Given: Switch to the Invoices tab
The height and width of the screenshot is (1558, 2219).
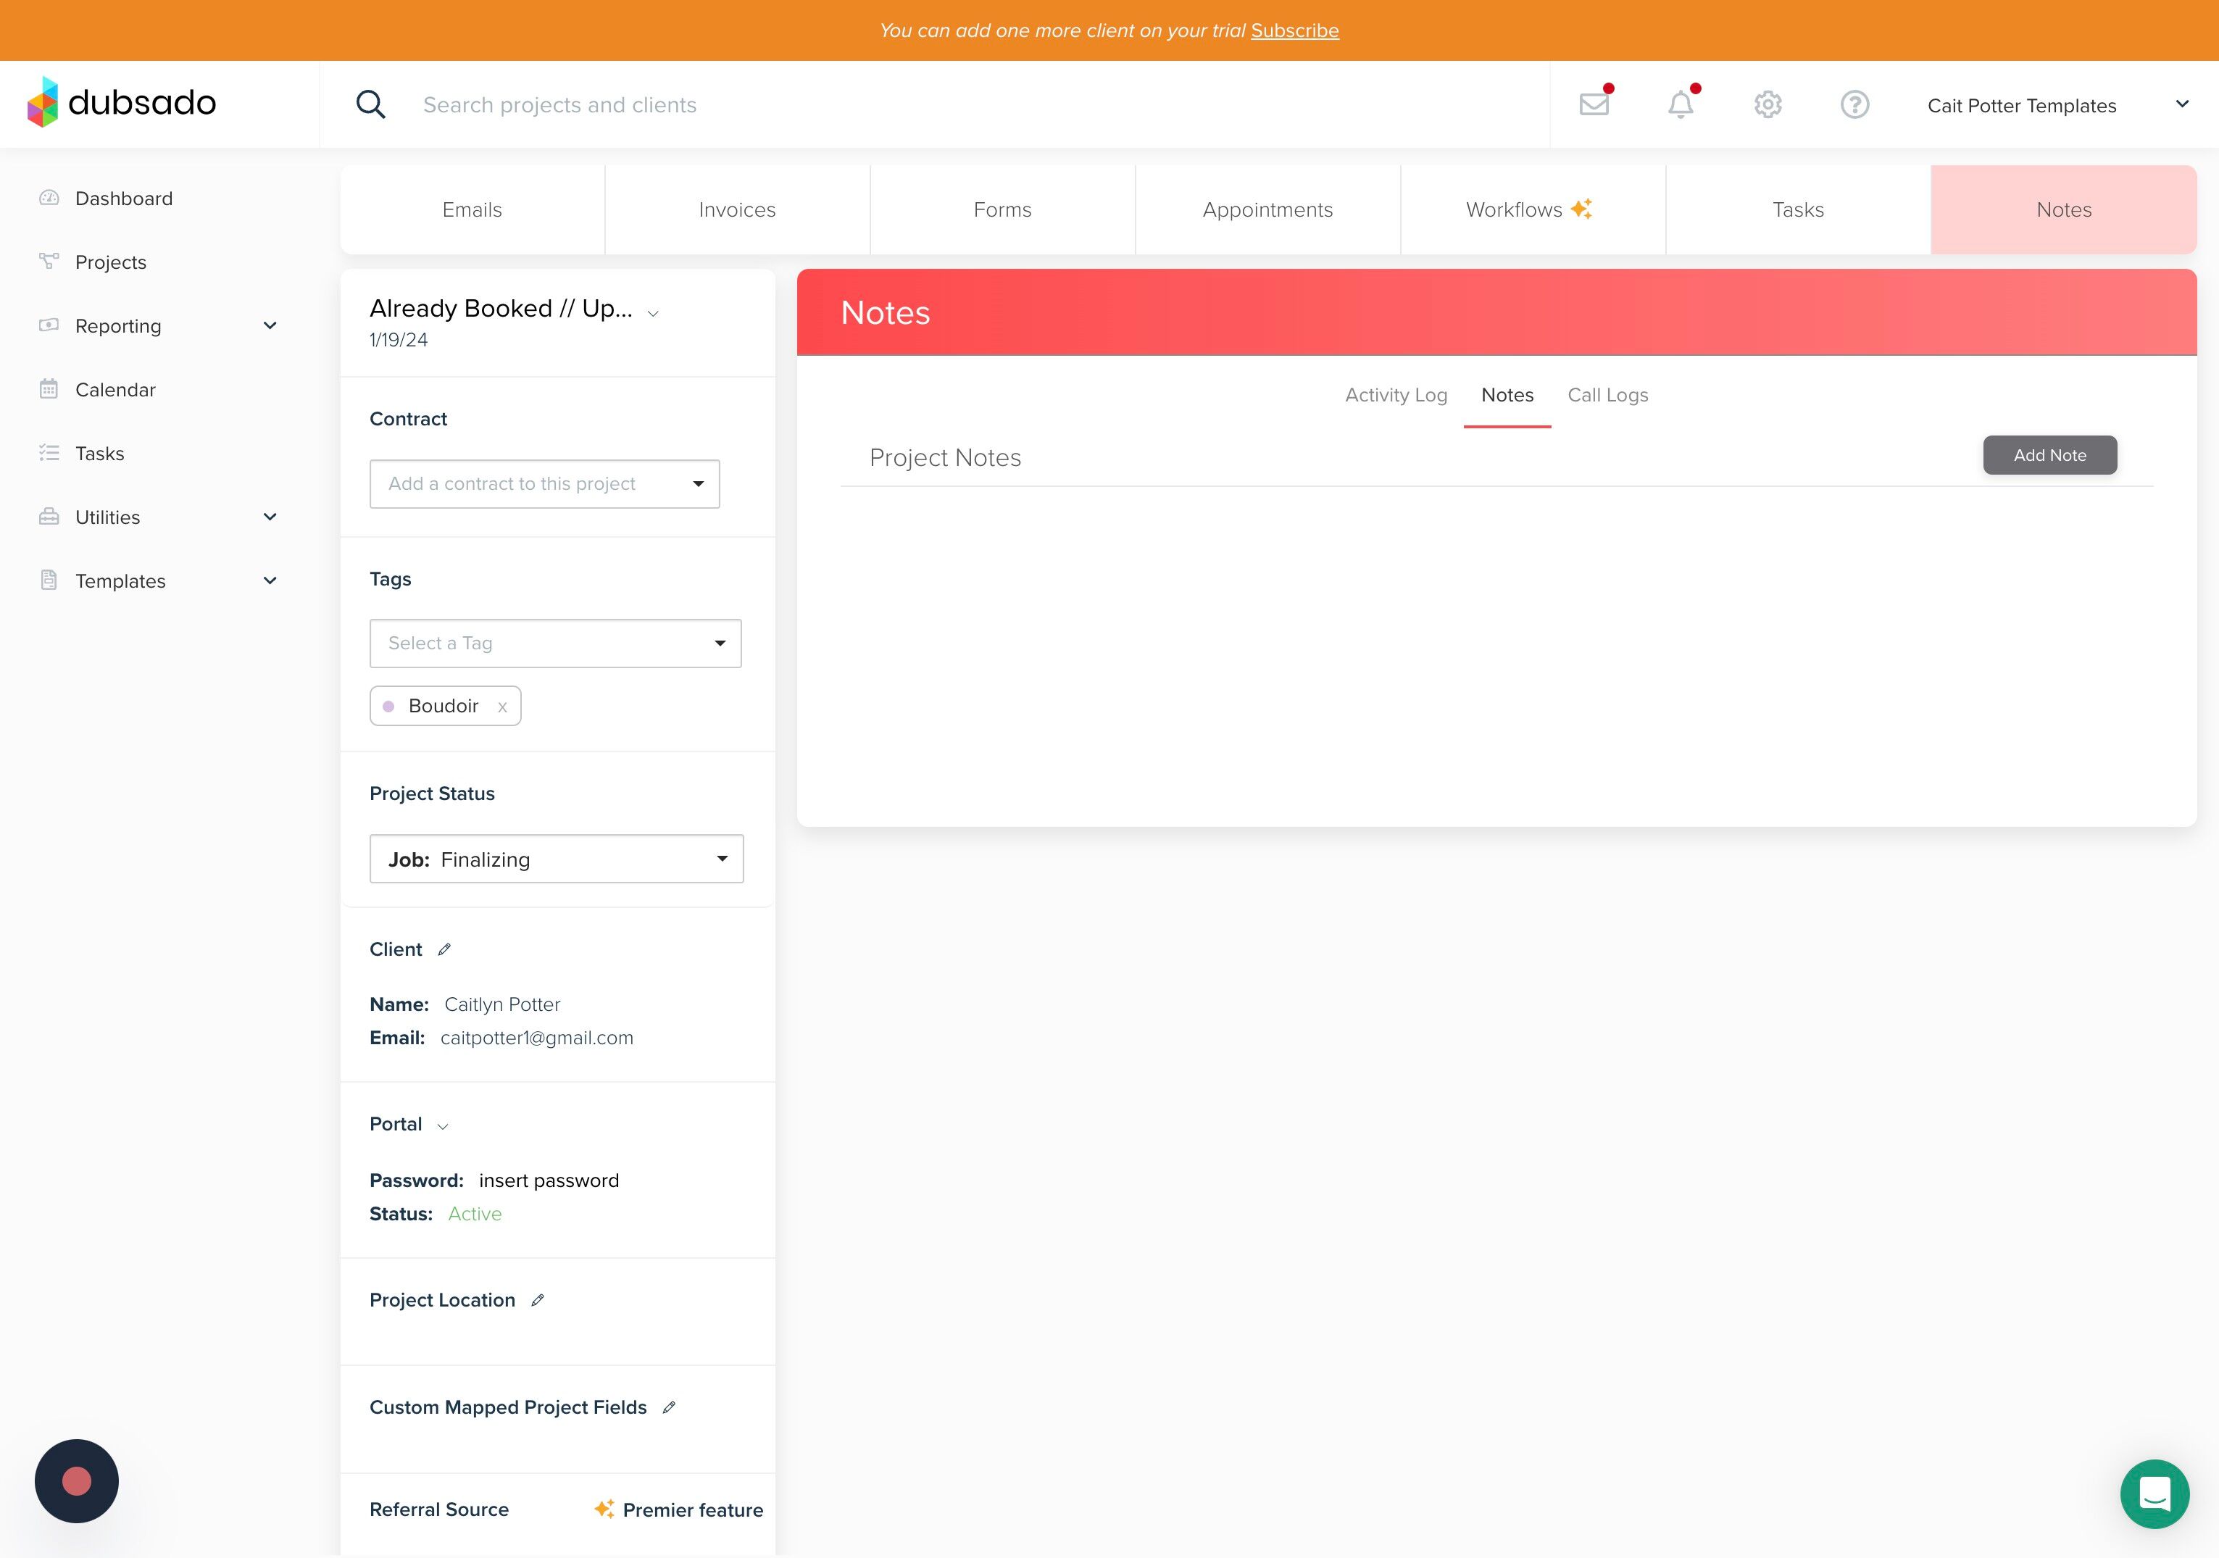Looking at the screenshot, I should point(736,209).
